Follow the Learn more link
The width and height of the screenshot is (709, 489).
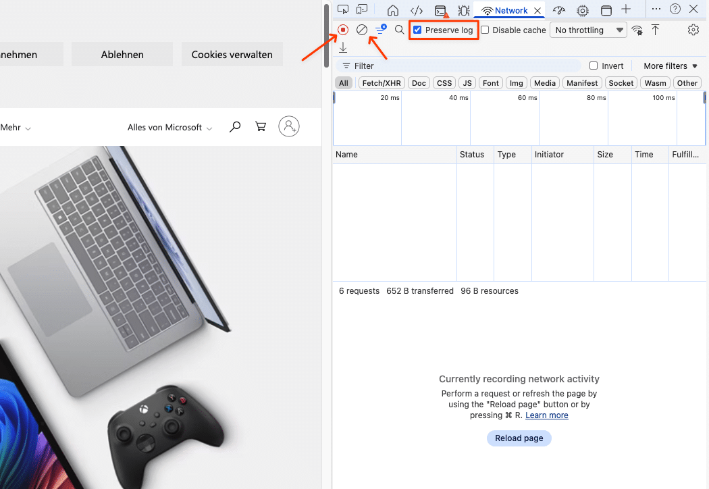click(x=546, y=415)
